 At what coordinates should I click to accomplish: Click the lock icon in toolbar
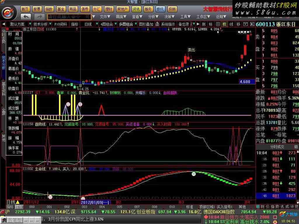click(x=157, y=24)
